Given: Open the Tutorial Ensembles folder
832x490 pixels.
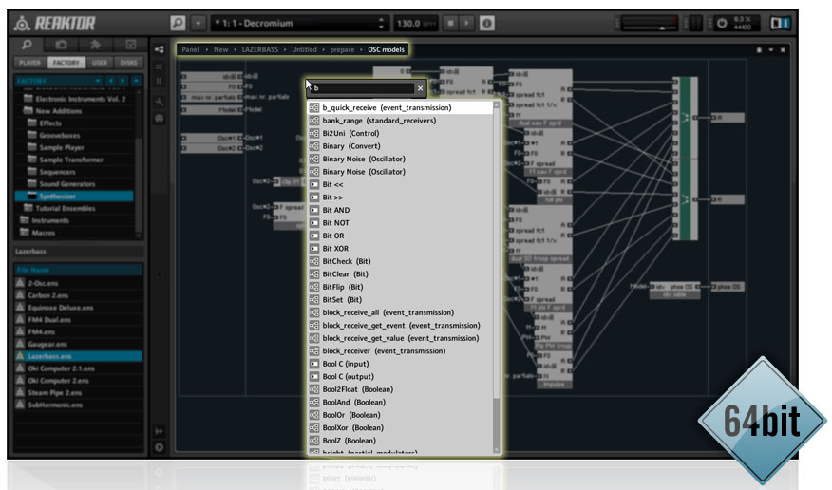Looking at the screenshot, I should (60, 208).
